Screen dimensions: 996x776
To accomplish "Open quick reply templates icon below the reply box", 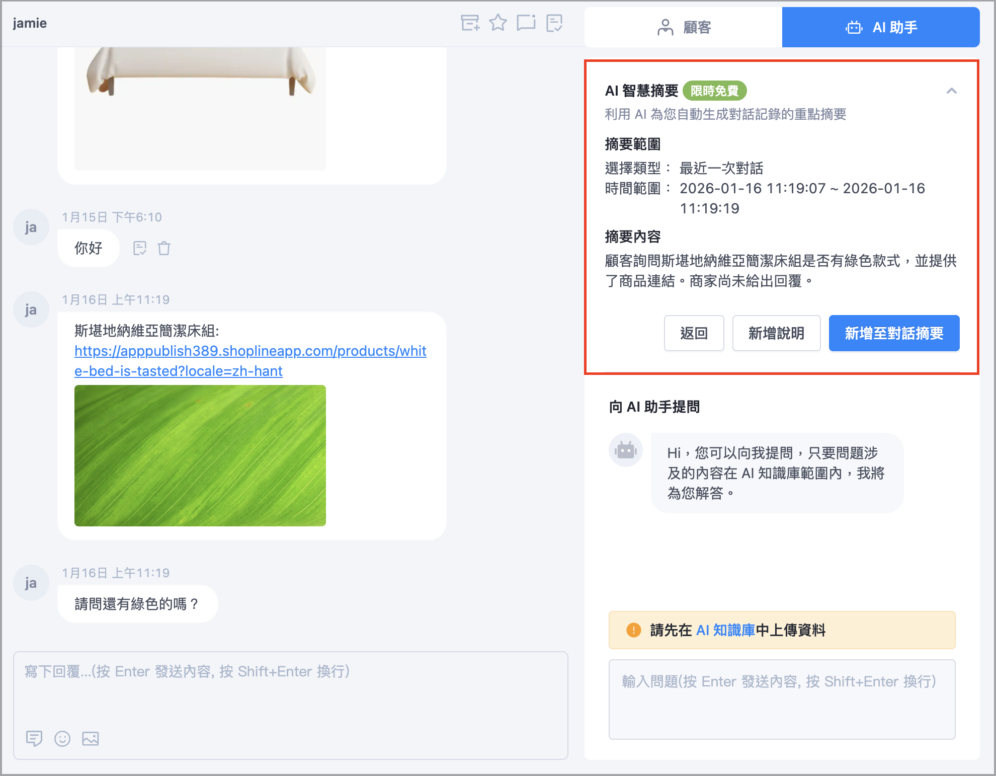I will pos(34,738).
